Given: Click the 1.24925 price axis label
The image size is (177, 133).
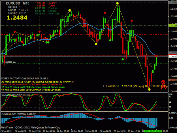Looking at the screenshot, I should [173, 46].
